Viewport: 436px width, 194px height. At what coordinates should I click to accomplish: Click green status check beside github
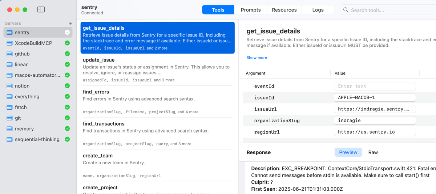[x=67, y=54]
